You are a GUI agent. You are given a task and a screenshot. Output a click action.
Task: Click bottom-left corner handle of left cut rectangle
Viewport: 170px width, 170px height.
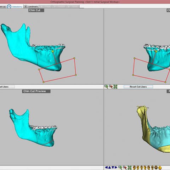(x=44, y=82)
